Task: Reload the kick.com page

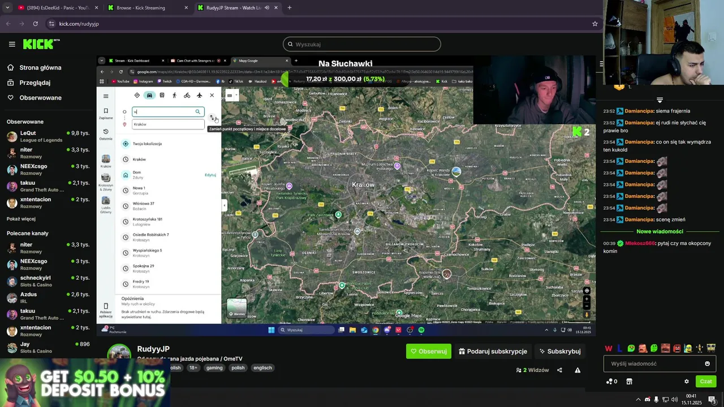Action: click(35, 24)
